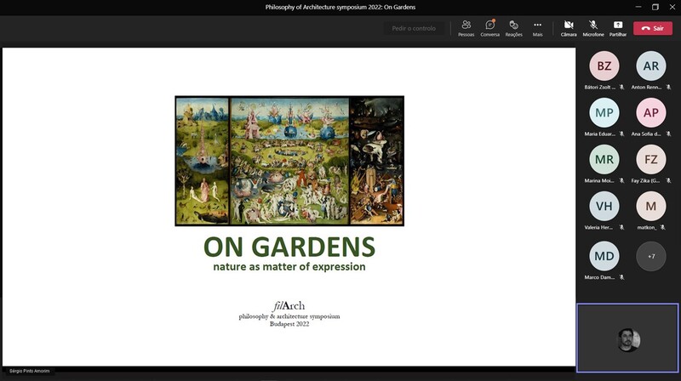
Task: Click the self-view video tile
Action: point(627,338)
